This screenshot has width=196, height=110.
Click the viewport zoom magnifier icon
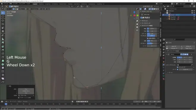point(137,21)
